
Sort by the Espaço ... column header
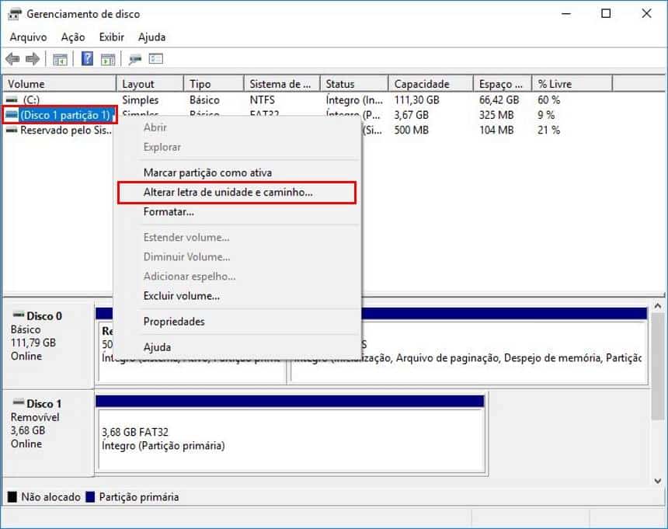[503, 84]
